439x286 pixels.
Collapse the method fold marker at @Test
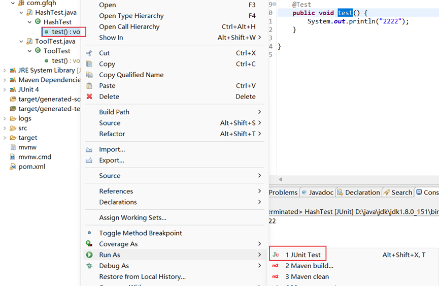point(275,4)
